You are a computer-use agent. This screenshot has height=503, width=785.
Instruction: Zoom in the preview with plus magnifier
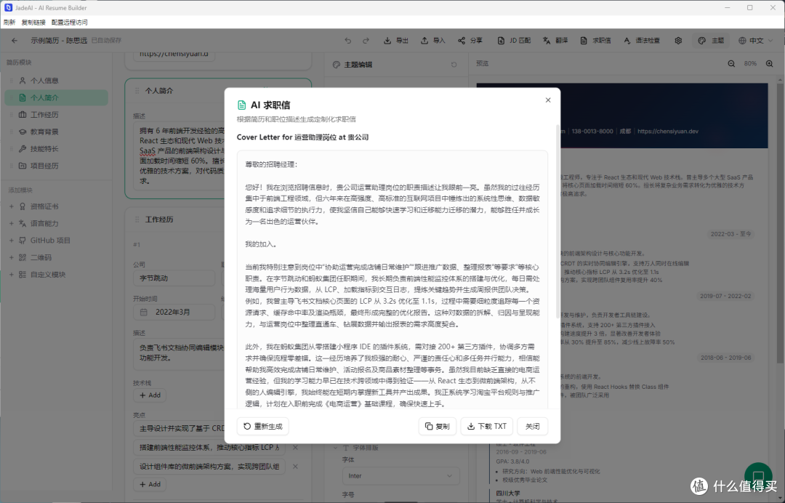coord(770,63)
